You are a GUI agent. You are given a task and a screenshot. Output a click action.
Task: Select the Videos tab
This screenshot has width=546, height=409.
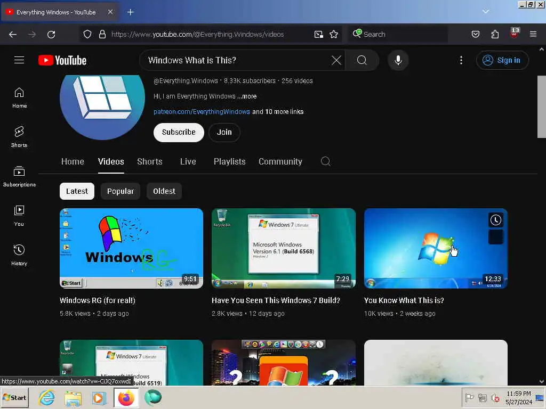point(111,161)
